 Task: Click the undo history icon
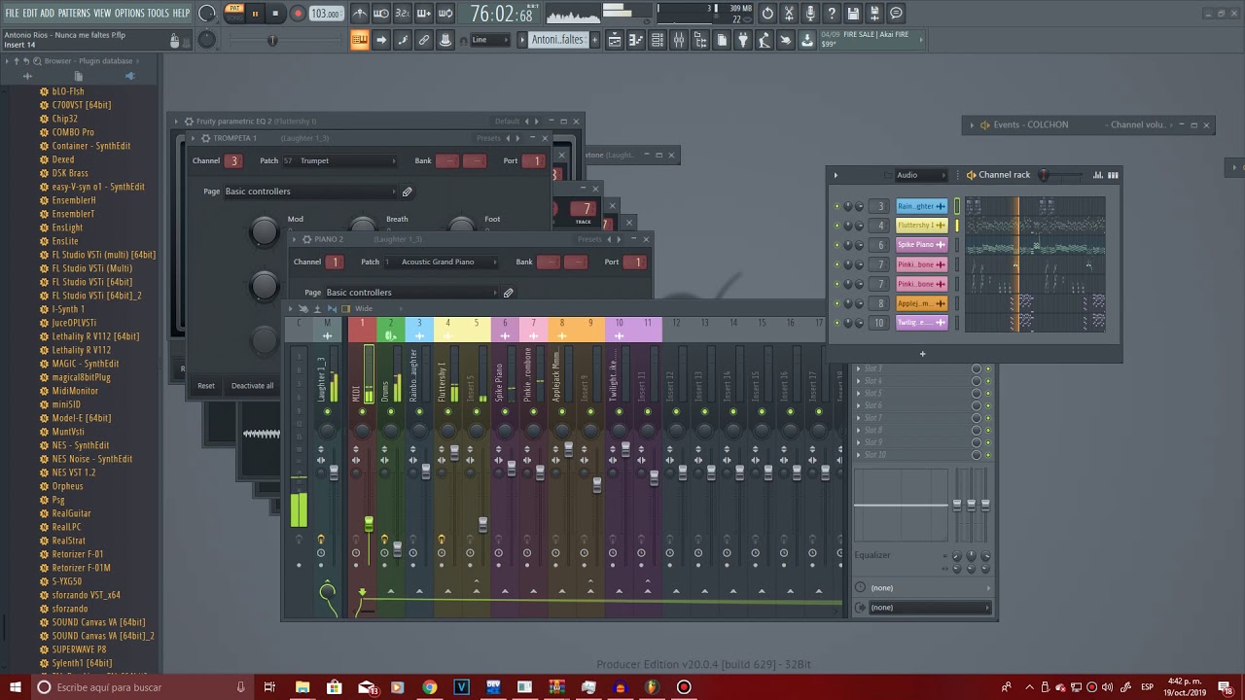[x=767, y=14]
